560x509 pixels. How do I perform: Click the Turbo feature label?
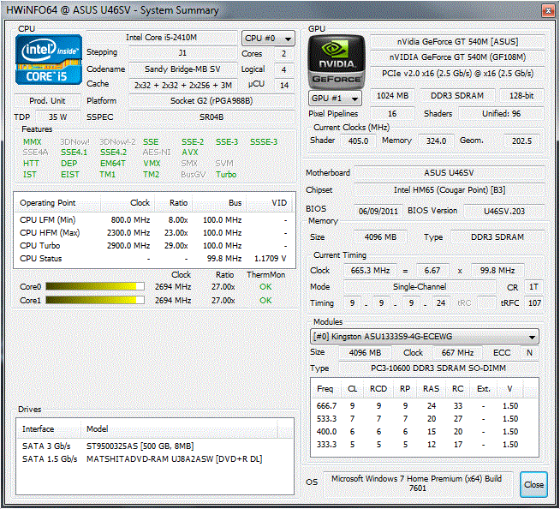coord(226,175)
